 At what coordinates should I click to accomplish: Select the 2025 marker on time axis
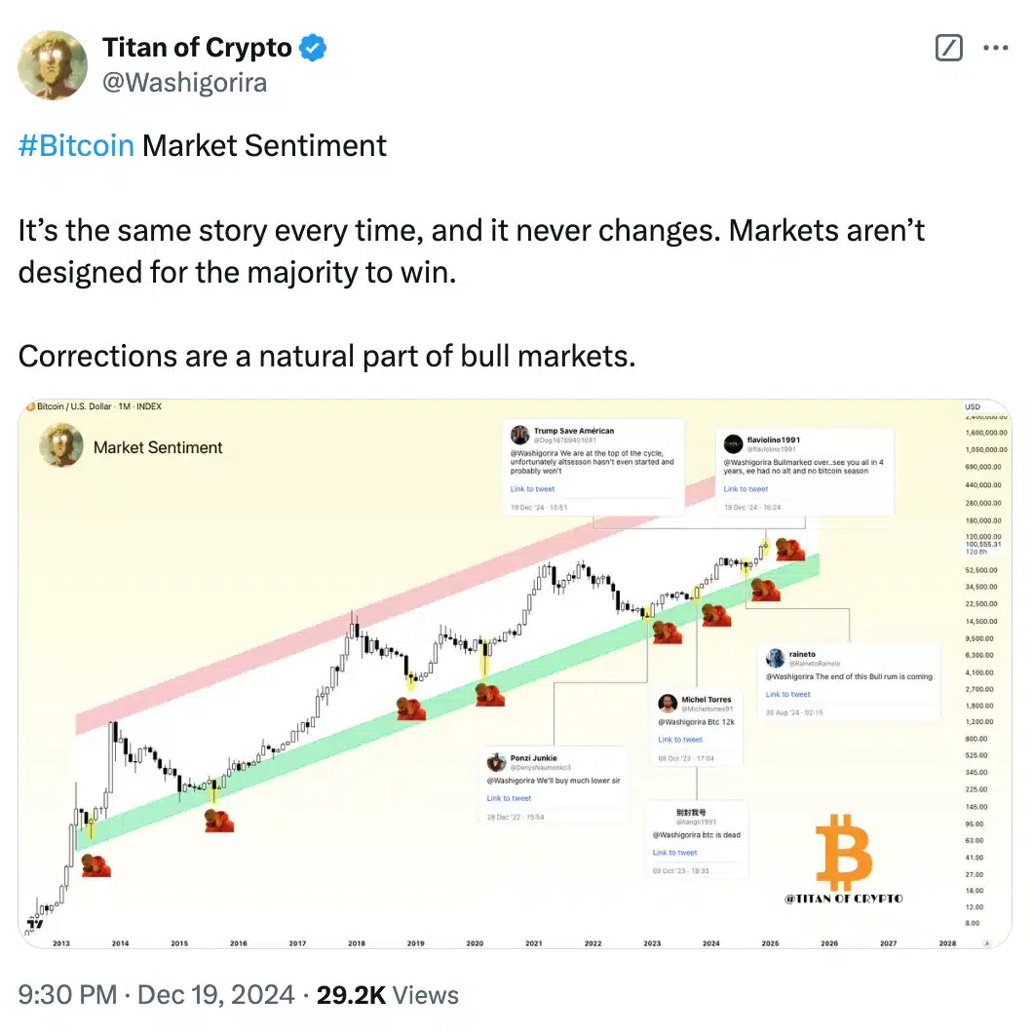click(770, 943)
